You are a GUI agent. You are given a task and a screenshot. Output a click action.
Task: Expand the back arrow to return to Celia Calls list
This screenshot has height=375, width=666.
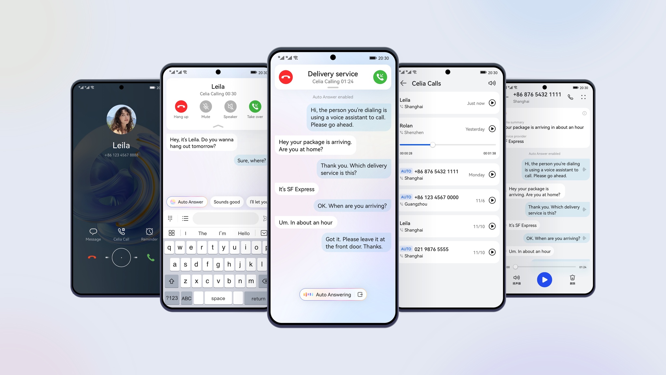click(404, 83)
